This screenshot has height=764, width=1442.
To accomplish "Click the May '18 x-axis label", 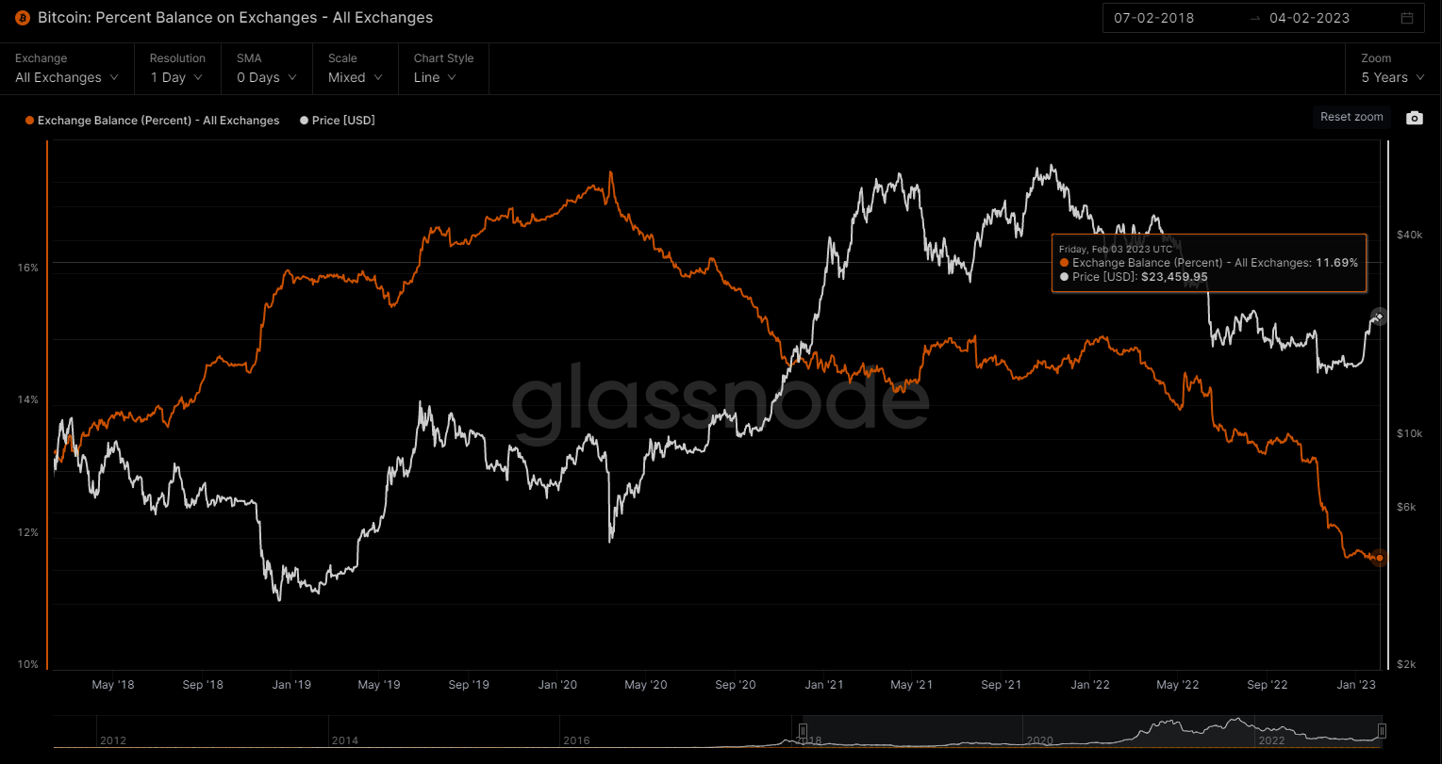I will tap(112, 685).
